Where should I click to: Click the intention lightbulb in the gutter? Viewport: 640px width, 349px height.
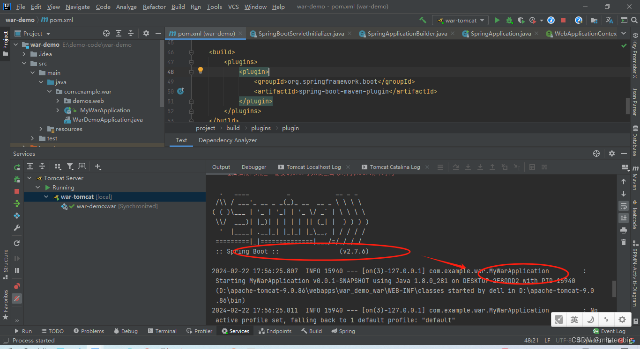tap(201, 70)
